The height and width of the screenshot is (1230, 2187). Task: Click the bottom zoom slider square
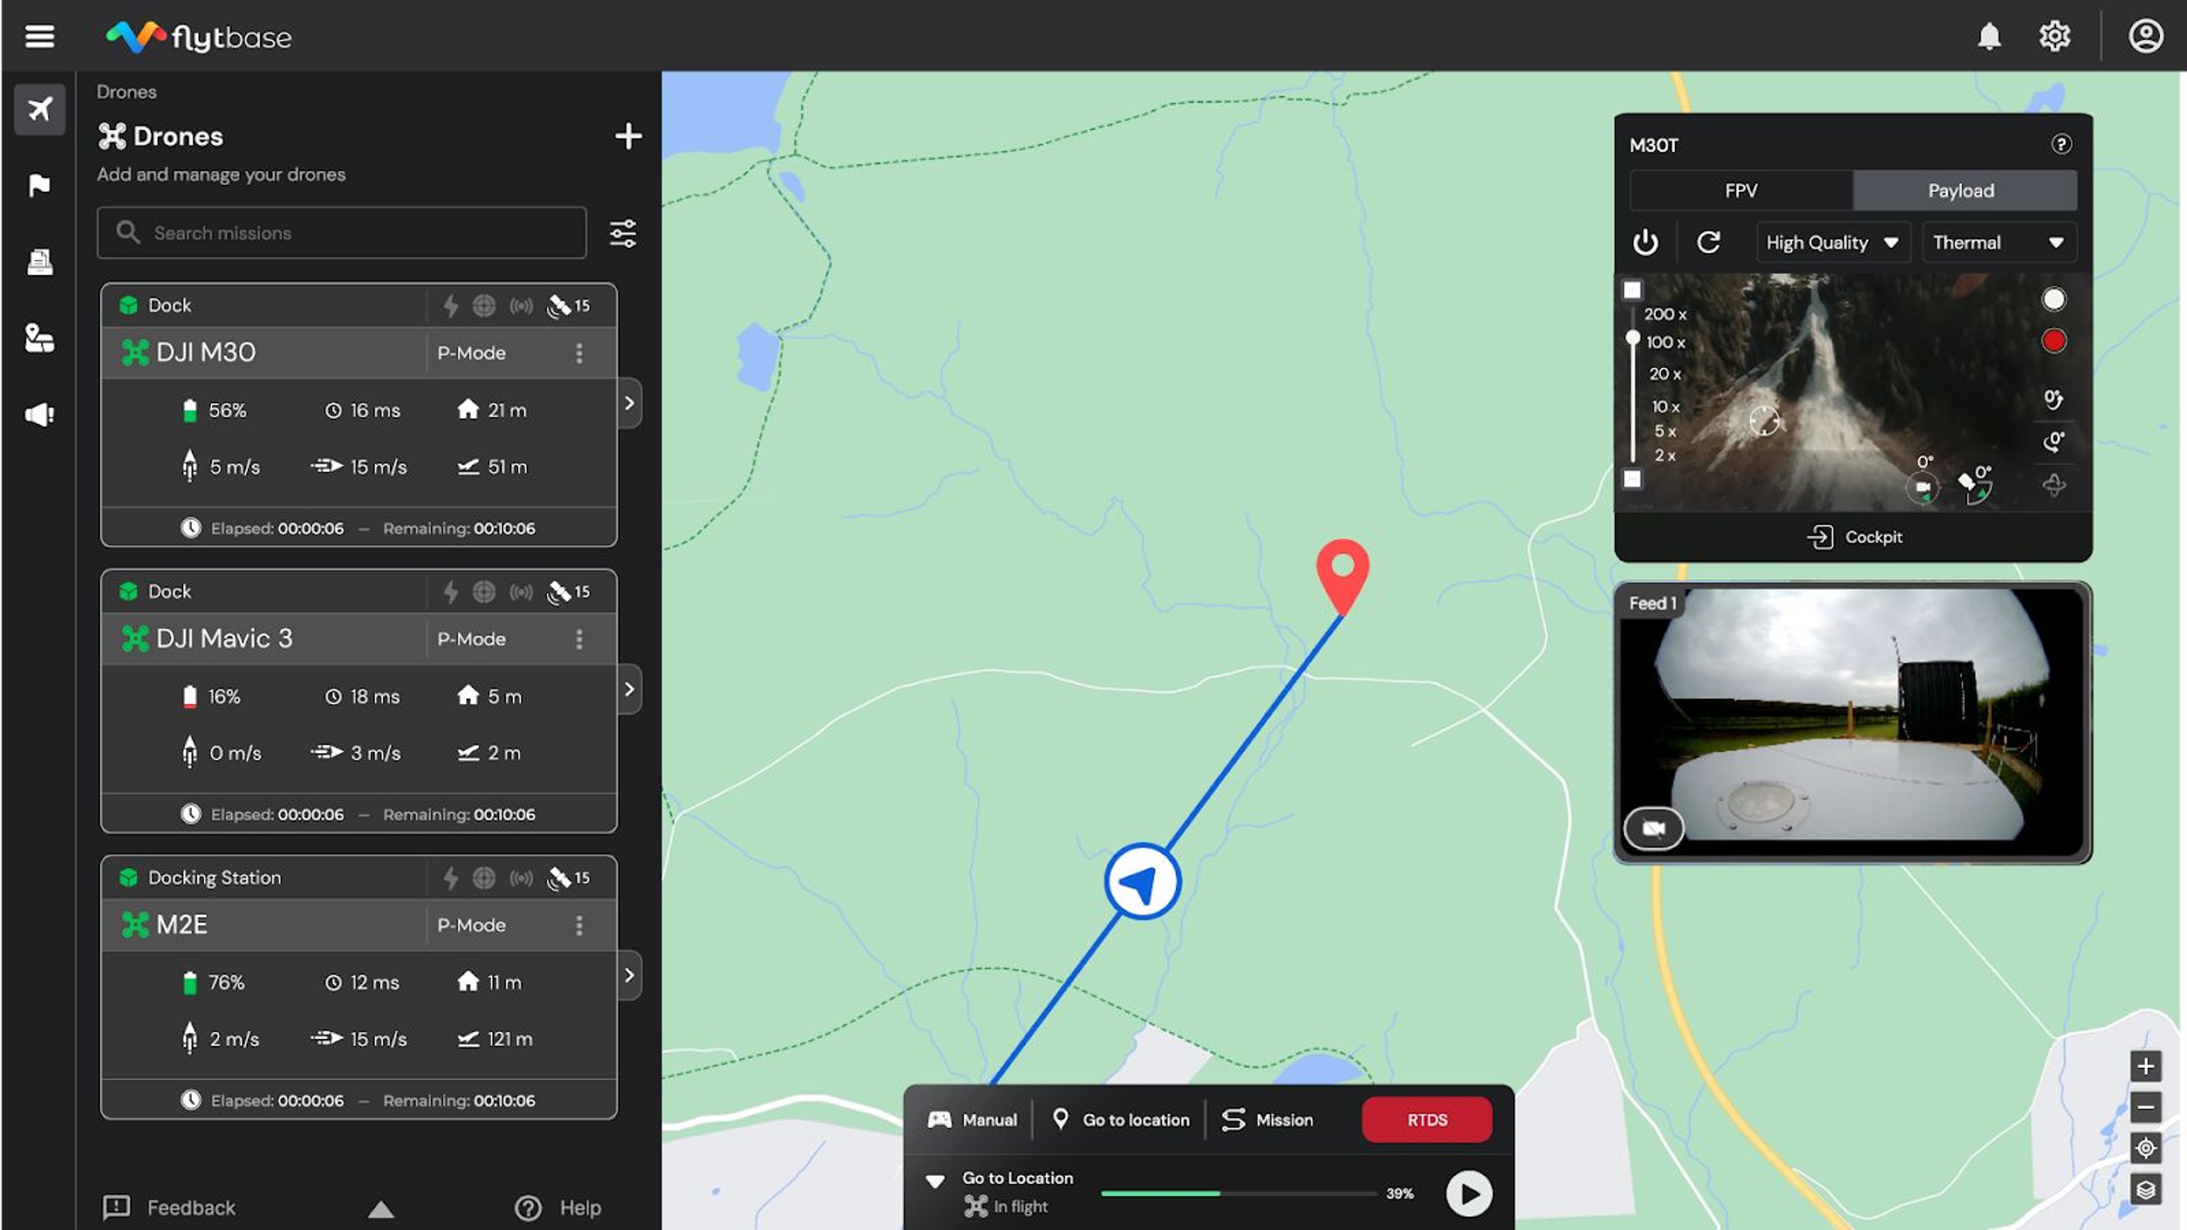point(1632,479)
